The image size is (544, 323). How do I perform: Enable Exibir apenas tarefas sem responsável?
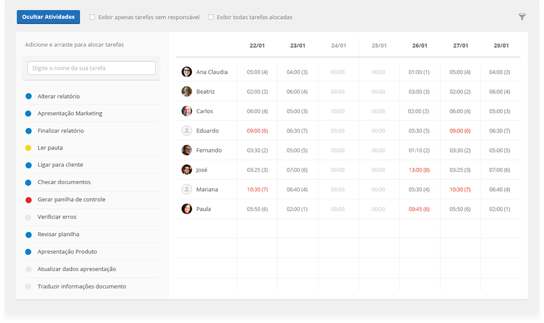93,17
